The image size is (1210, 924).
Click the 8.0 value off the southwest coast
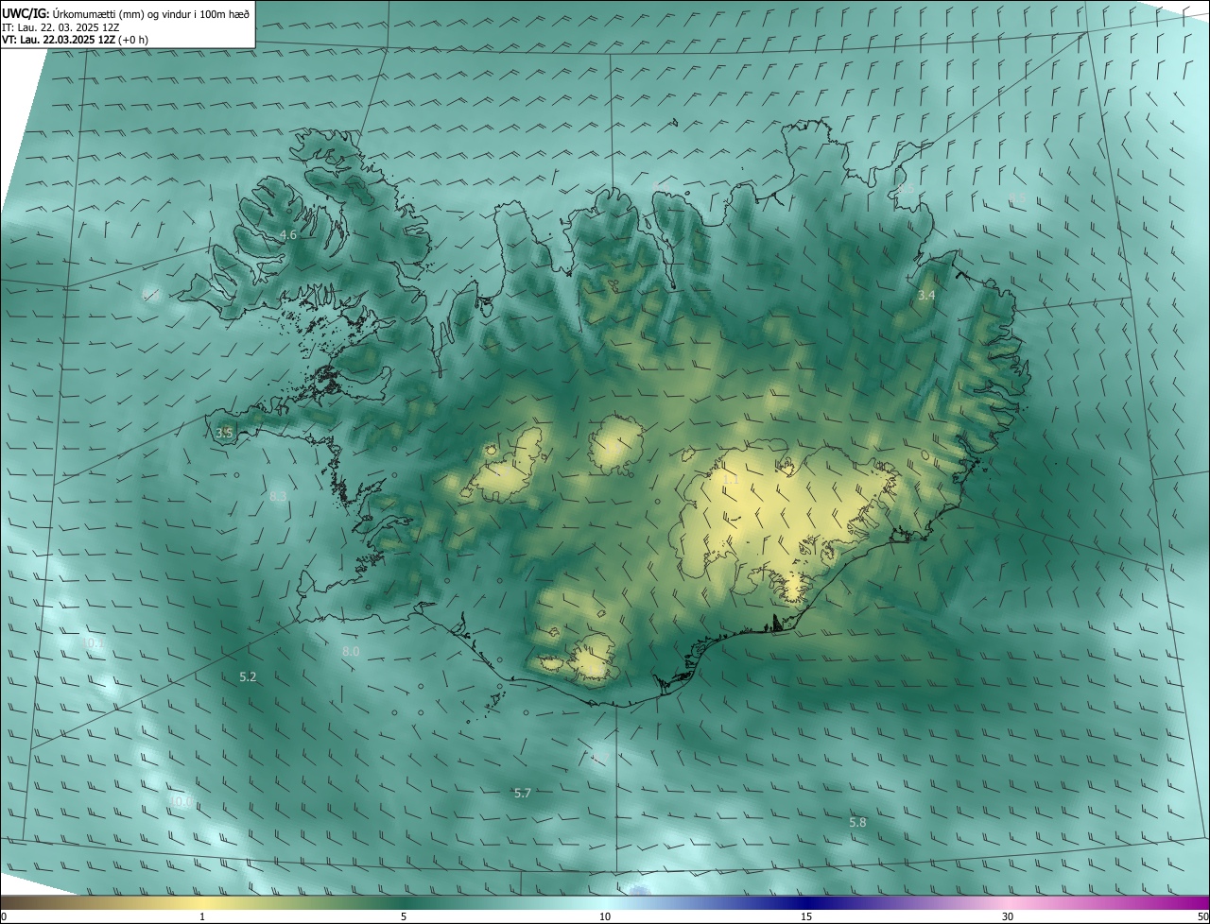click(x=351, y=652)
